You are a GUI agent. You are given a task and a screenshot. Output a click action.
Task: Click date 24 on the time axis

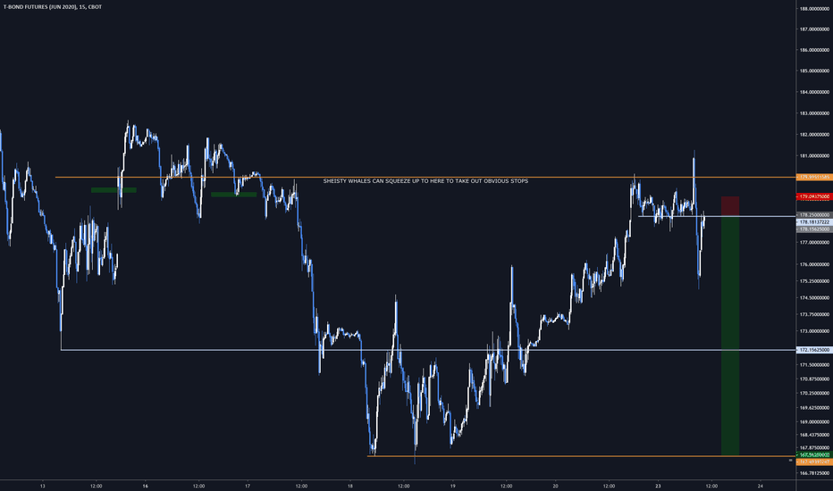(761, 486)
